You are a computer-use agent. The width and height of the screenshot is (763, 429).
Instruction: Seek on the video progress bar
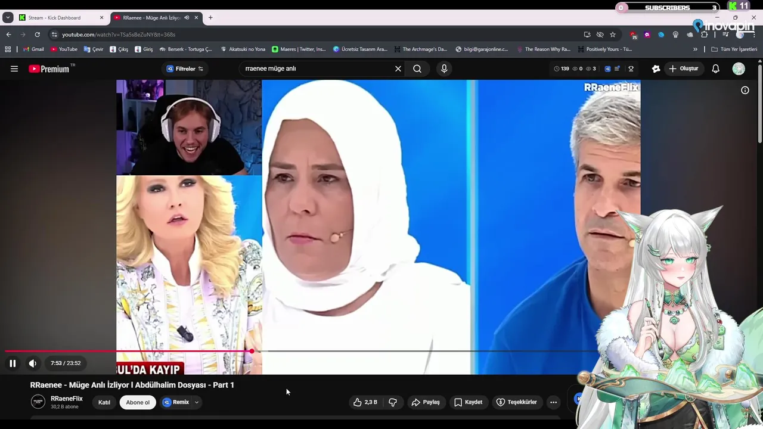pos(301,352)
